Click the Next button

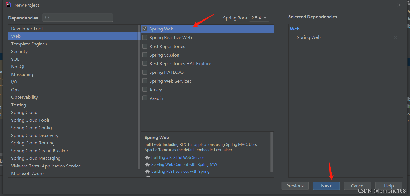pyautogui.click(x=326, y=186)
